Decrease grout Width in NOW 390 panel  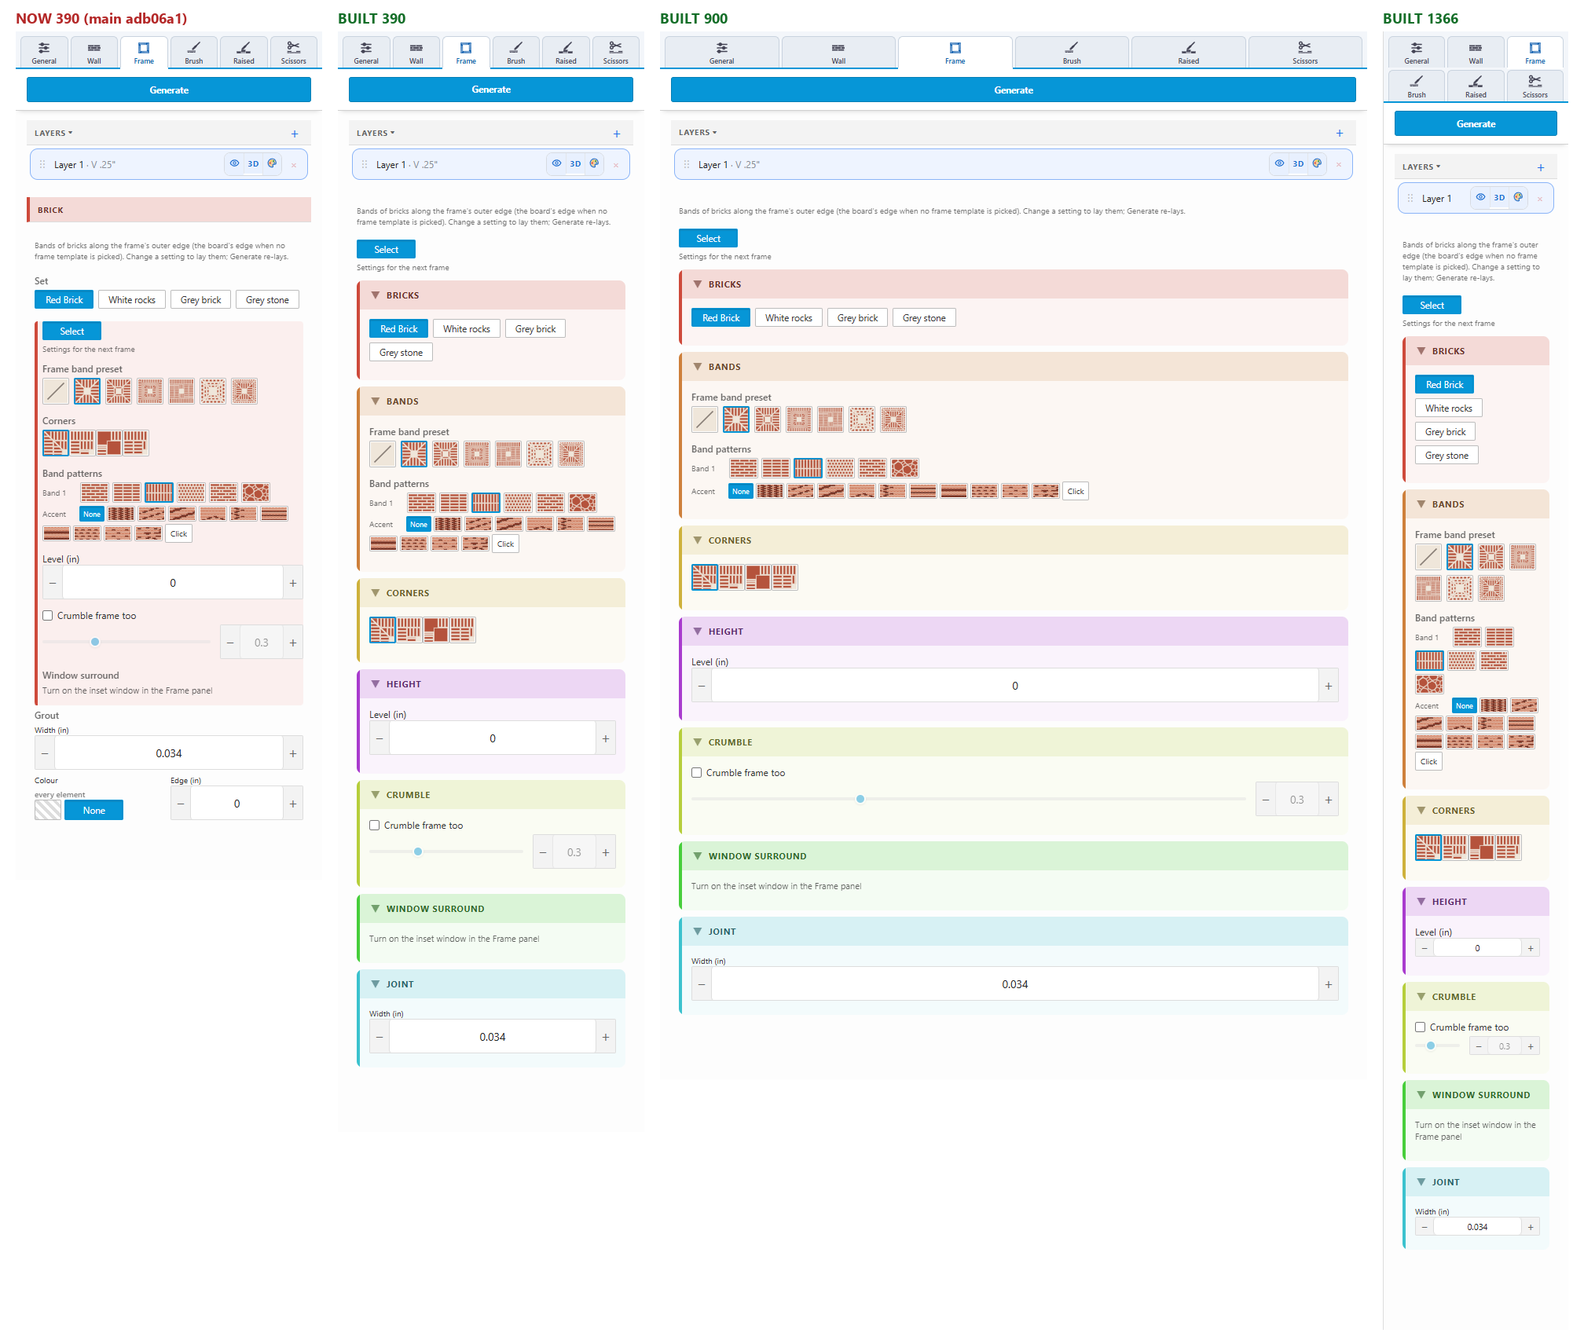pyautogui.click(x=45, y=753)
